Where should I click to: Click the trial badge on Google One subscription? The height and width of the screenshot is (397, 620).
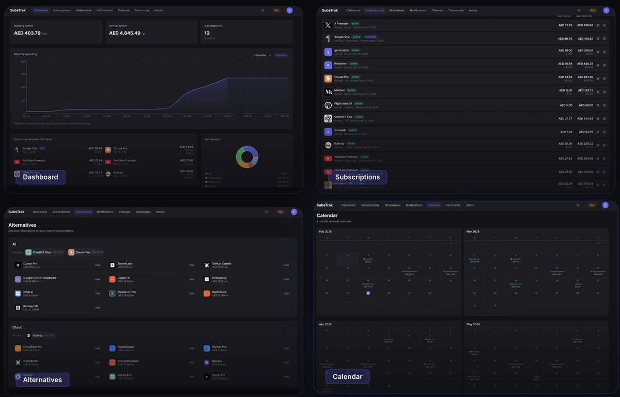coord(369,37)
